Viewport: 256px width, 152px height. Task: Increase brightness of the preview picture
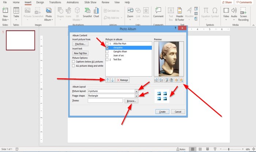[x=176, y=80]
